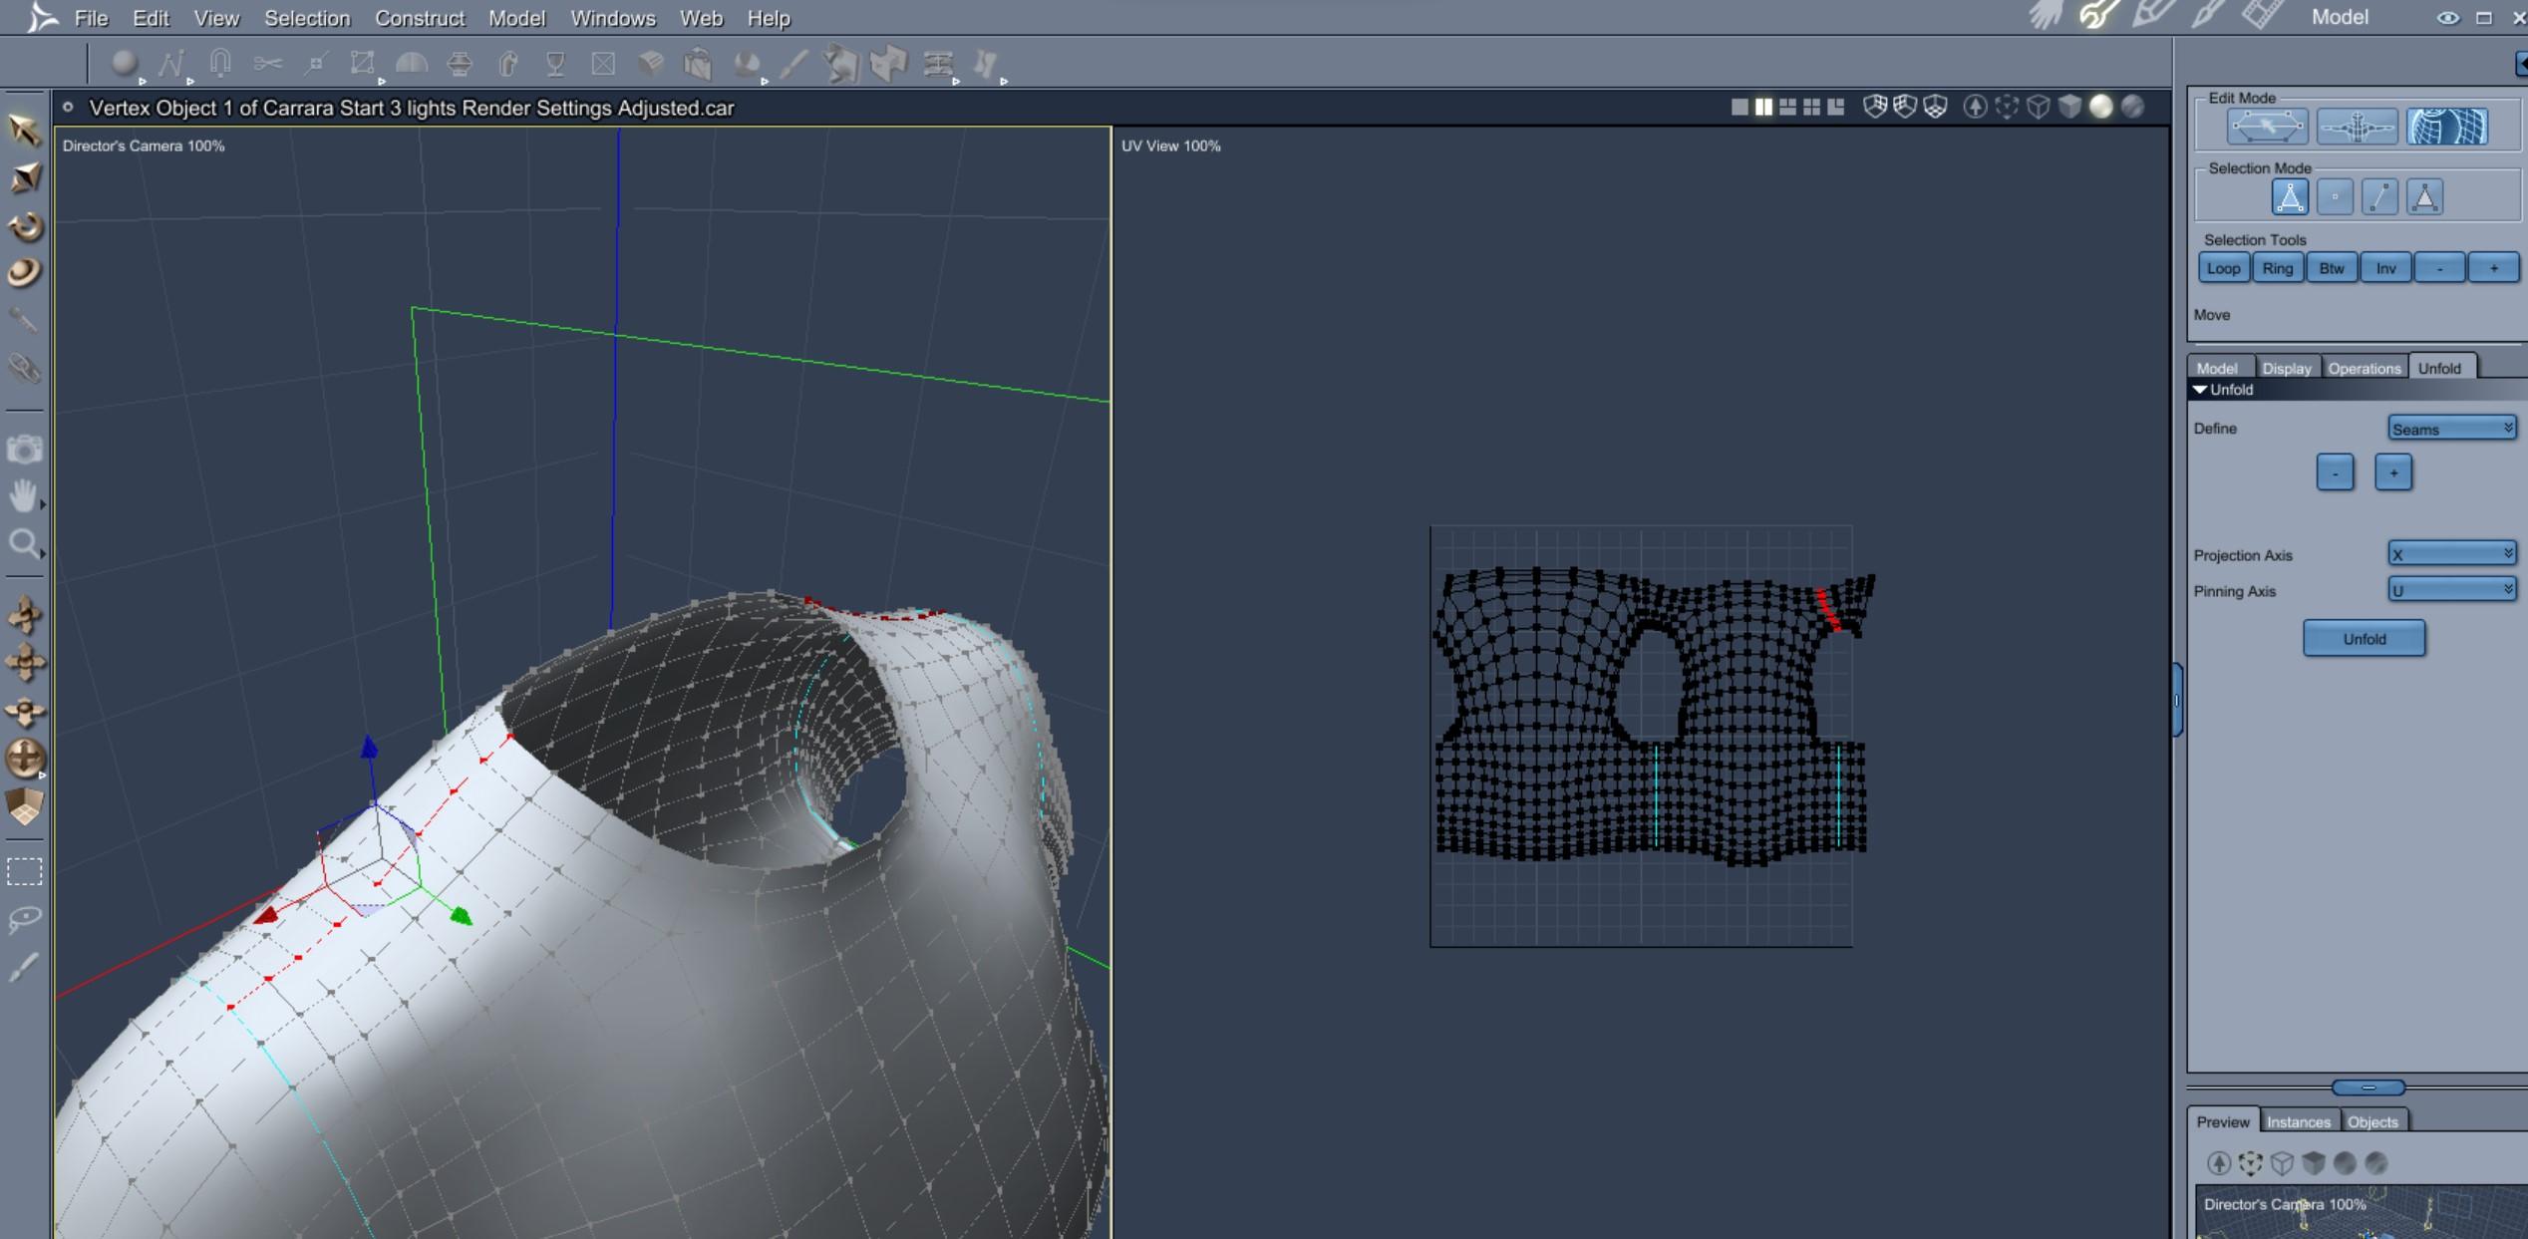The width and height of the screenshot is (2528, 1239).
Task: Select animation figure edit mode
Action: pyautogui.click(x=2357, y=128)
